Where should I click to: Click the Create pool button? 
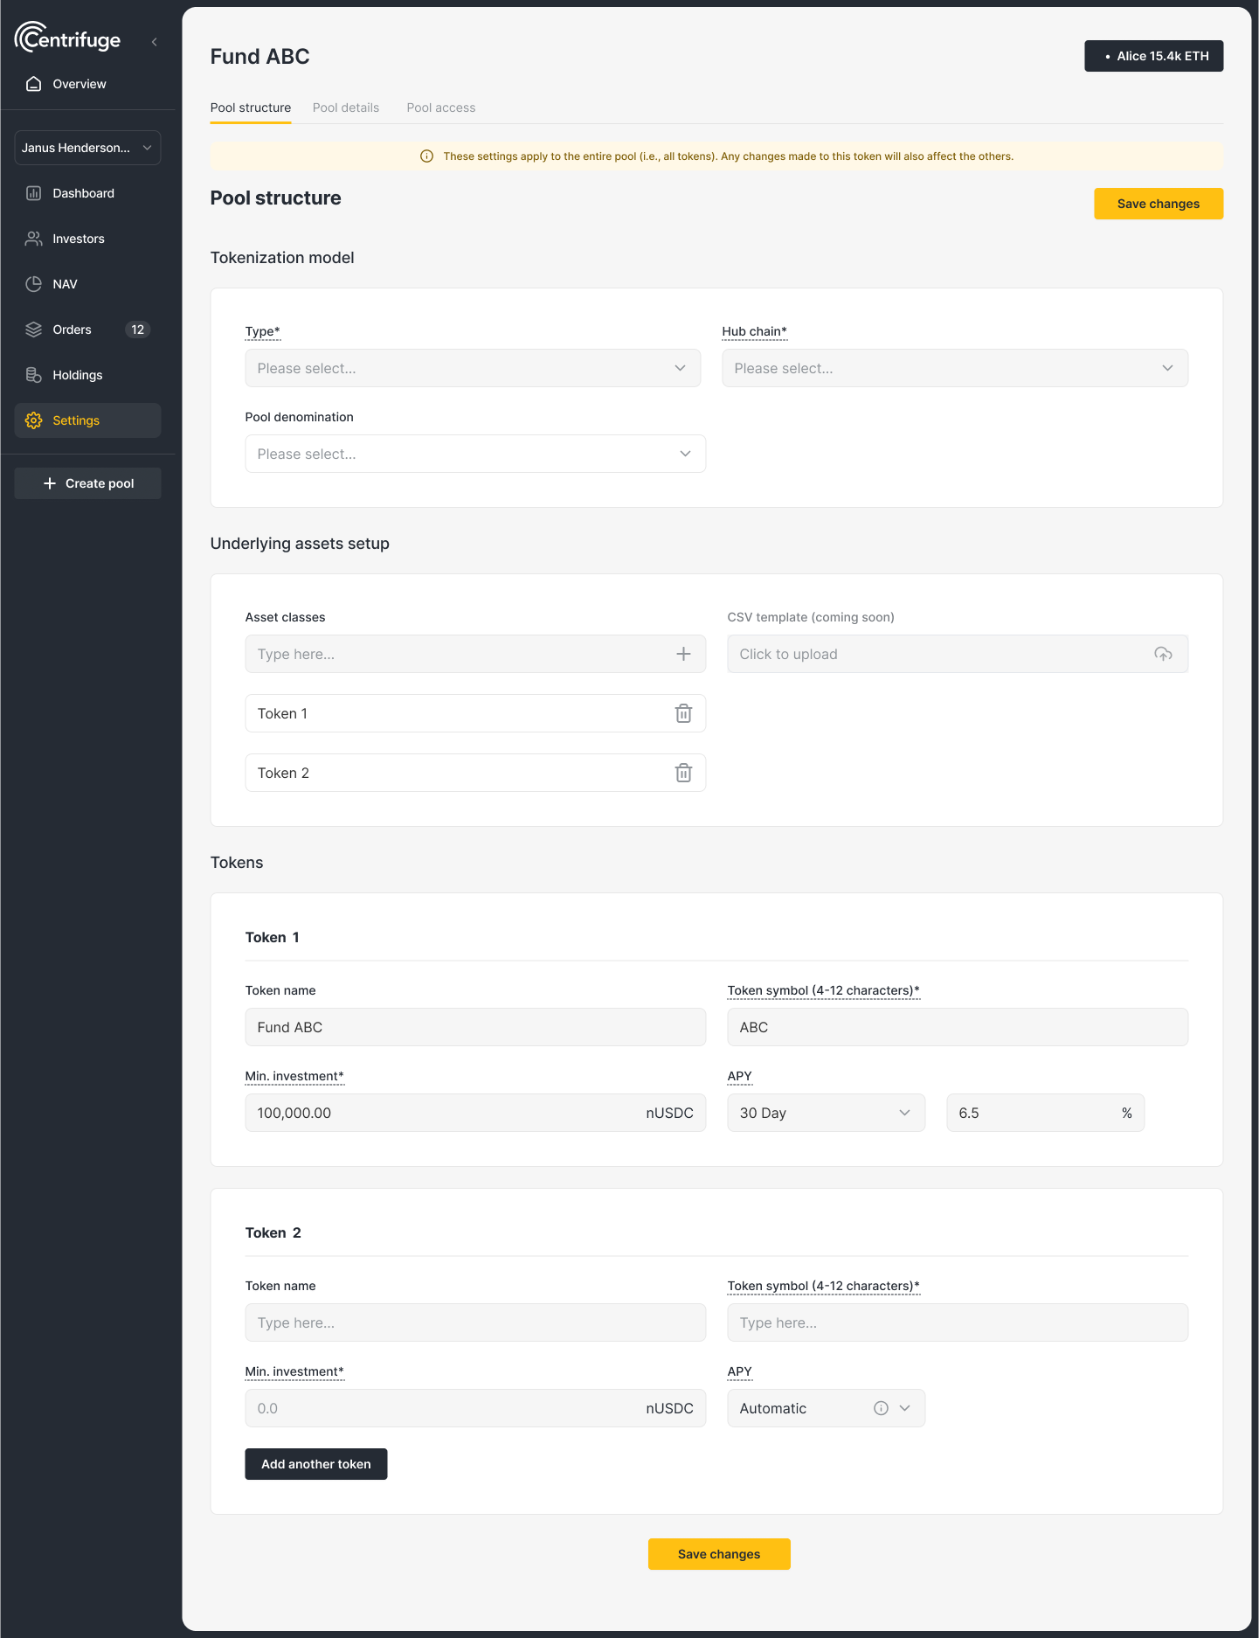[87, 483]
